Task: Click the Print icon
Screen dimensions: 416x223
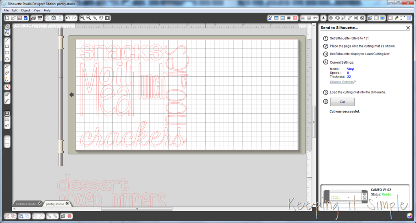Action: [x=33, y=18]
